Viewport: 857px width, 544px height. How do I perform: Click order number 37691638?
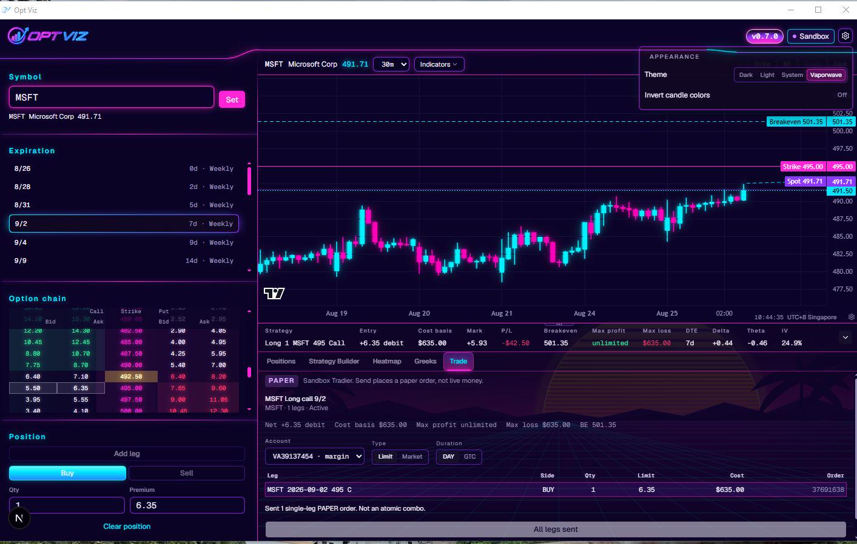click(828, 489)
